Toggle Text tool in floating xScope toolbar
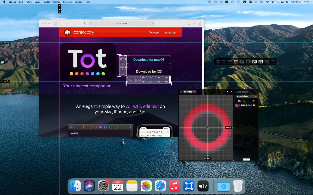Screen dimensions: 313x195 224,62
